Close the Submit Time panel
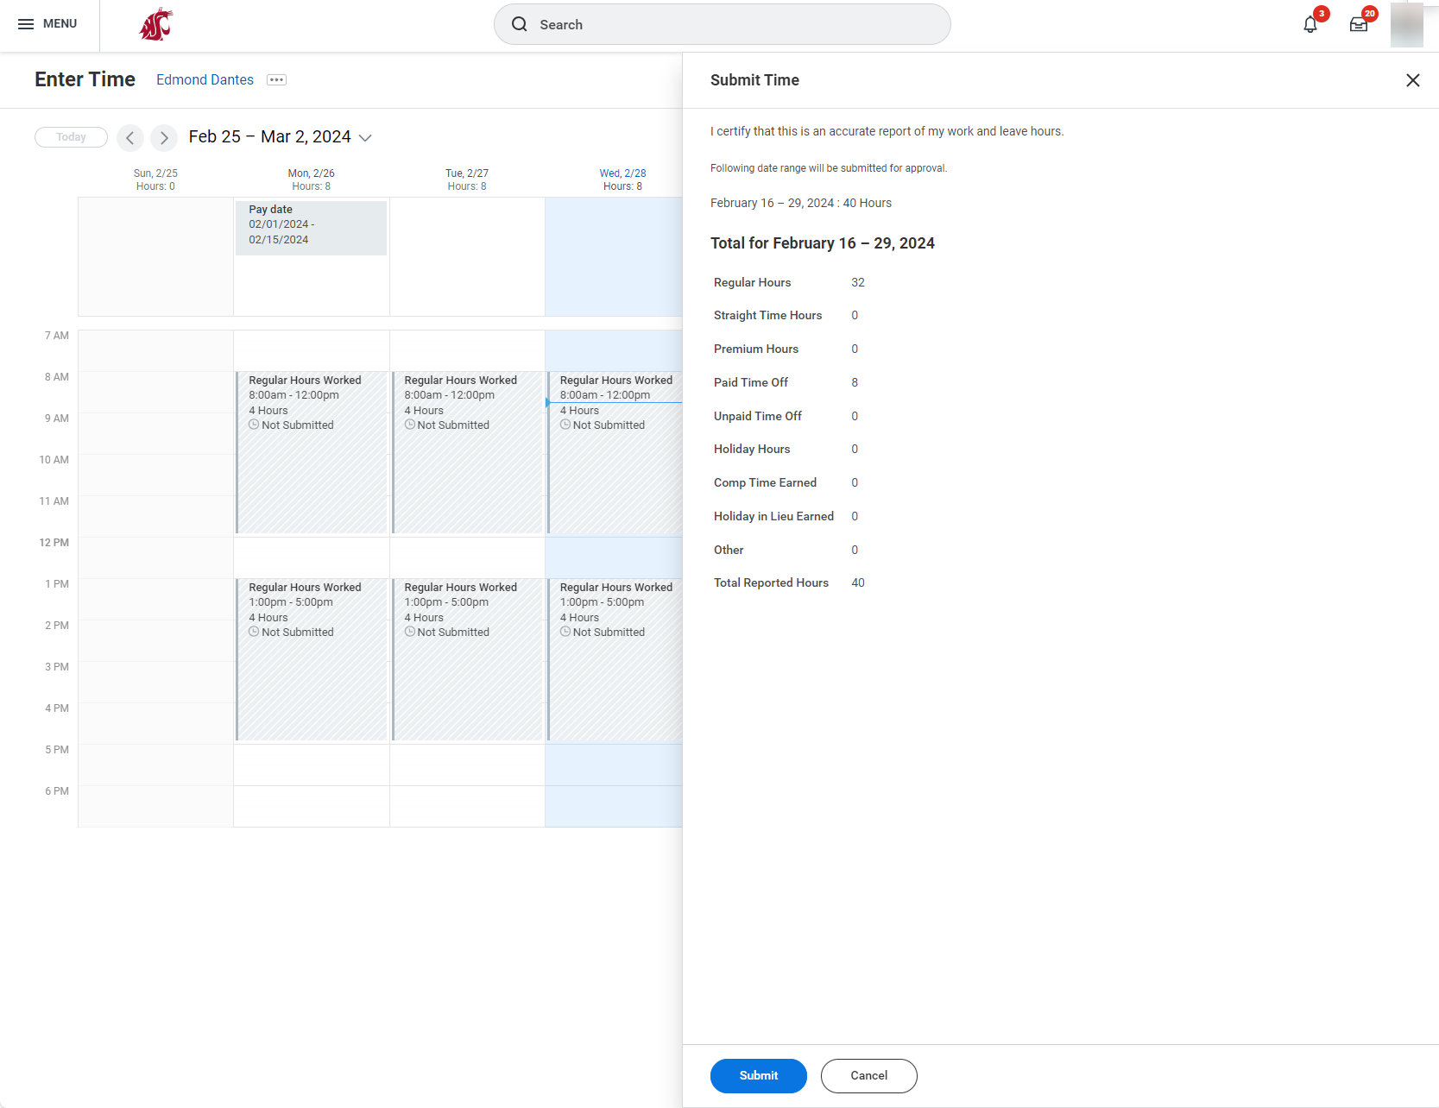This screenshot has width=1439, height=1108. [x=1413, y=79]
